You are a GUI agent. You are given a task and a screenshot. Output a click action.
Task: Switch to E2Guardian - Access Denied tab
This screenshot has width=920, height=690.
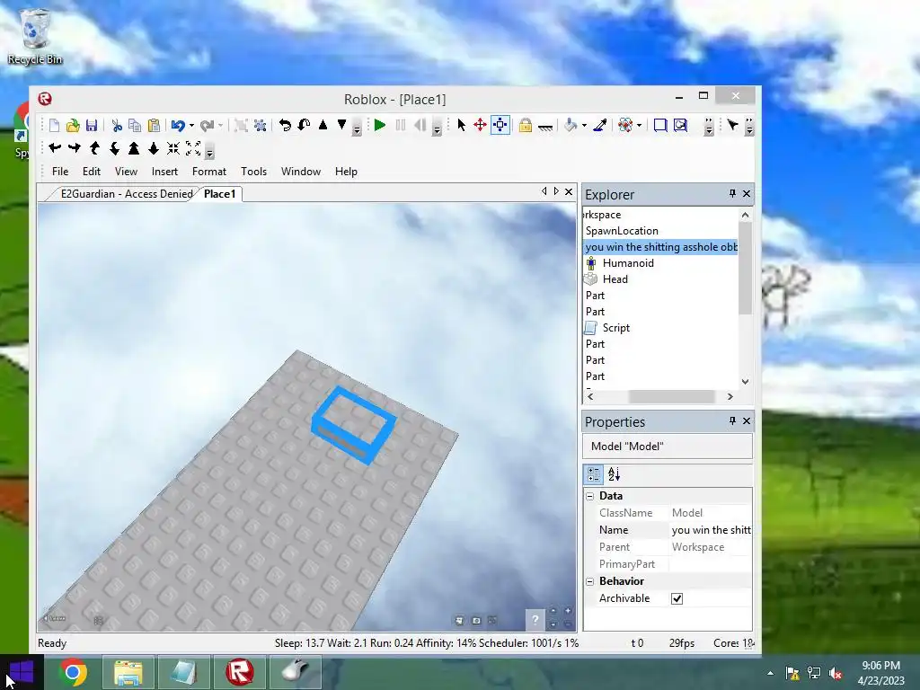(127, 194)
